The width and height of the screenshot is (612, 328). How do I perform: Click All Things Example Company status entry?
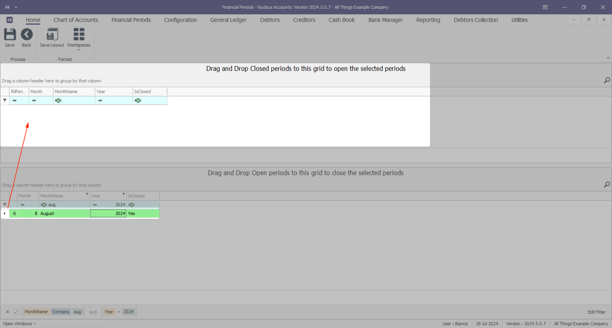(581, 324)
